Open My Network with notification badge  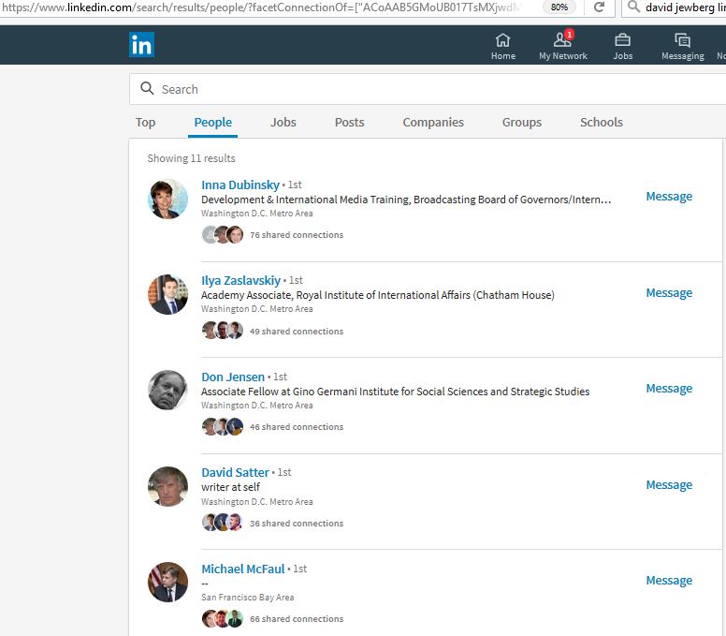point(563,47)
